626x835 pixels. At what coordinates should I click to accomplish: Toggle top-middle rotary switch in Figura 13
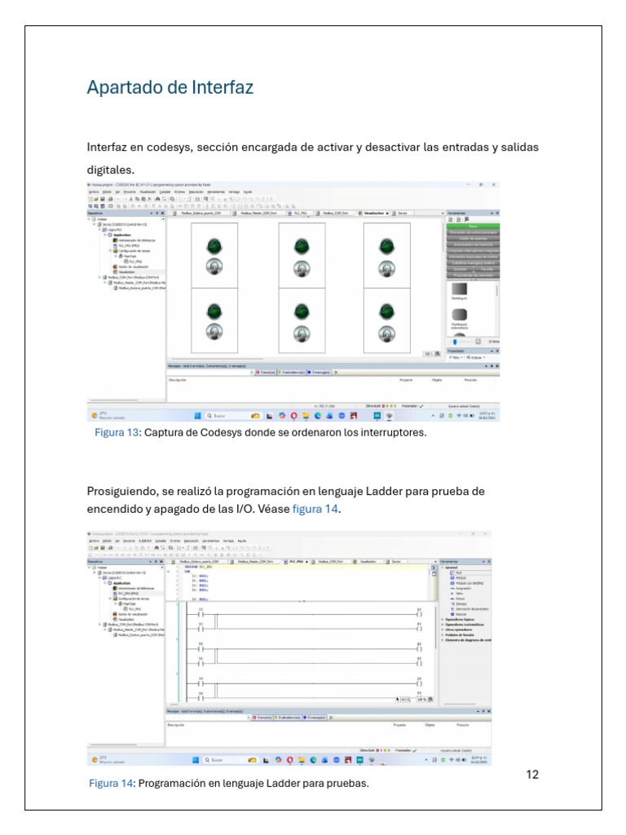(302, 267)
